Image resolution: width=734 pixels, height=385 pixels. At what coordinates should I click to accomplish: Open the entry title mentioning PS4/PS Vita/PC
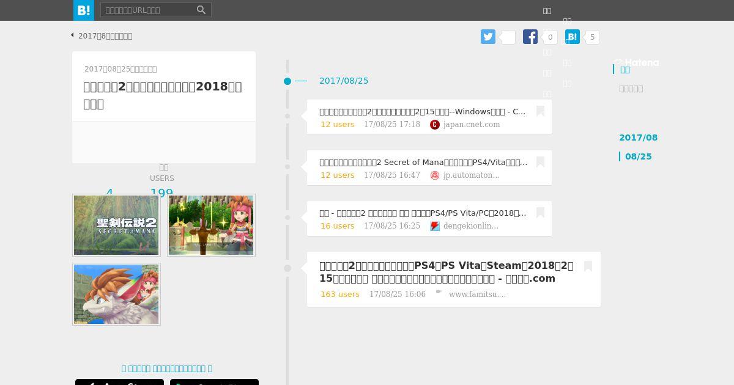tap(423, 213)
